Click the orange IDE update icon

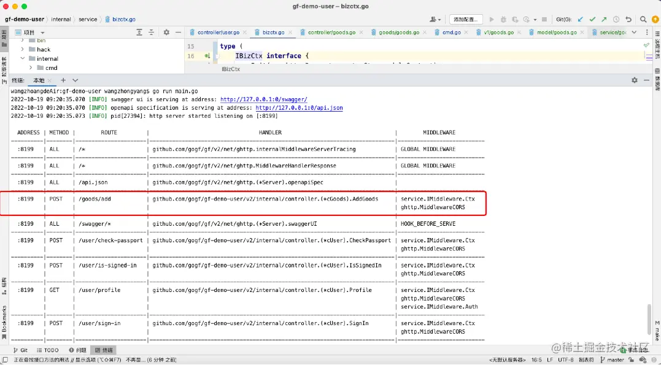pyautogui.click(x=655, y=20)
